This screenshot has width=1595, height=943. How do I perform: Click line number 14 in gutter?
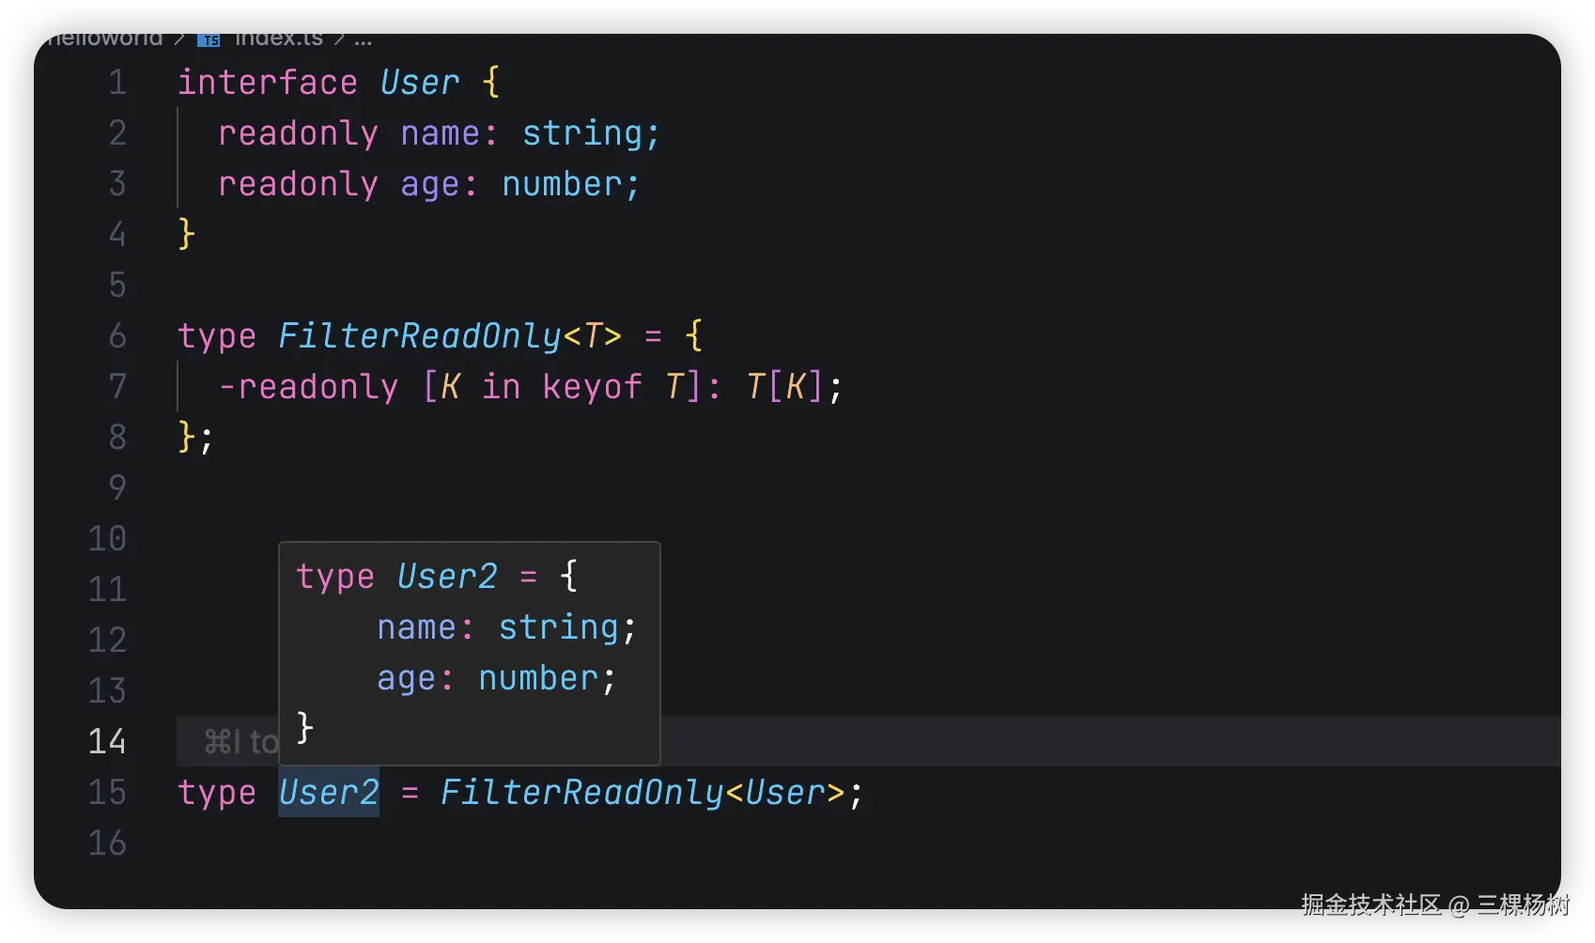tap(107, 742)
